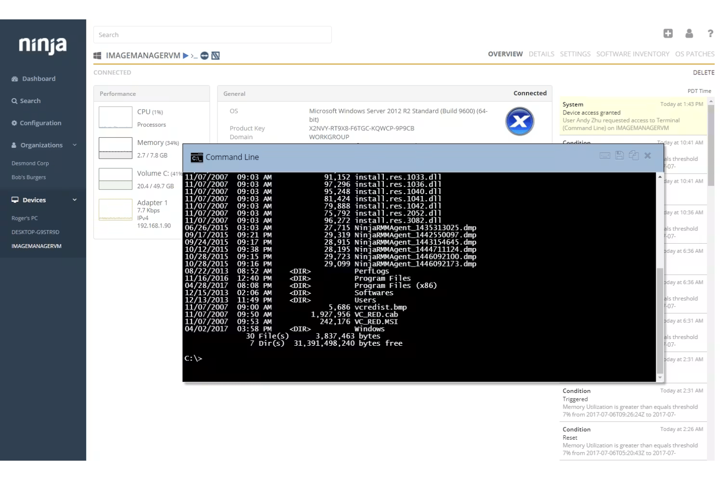The height and width of the screenshot is (480, 720).
Task: Click the Windows logo beside the device name
Action: (x=97, y=56)
